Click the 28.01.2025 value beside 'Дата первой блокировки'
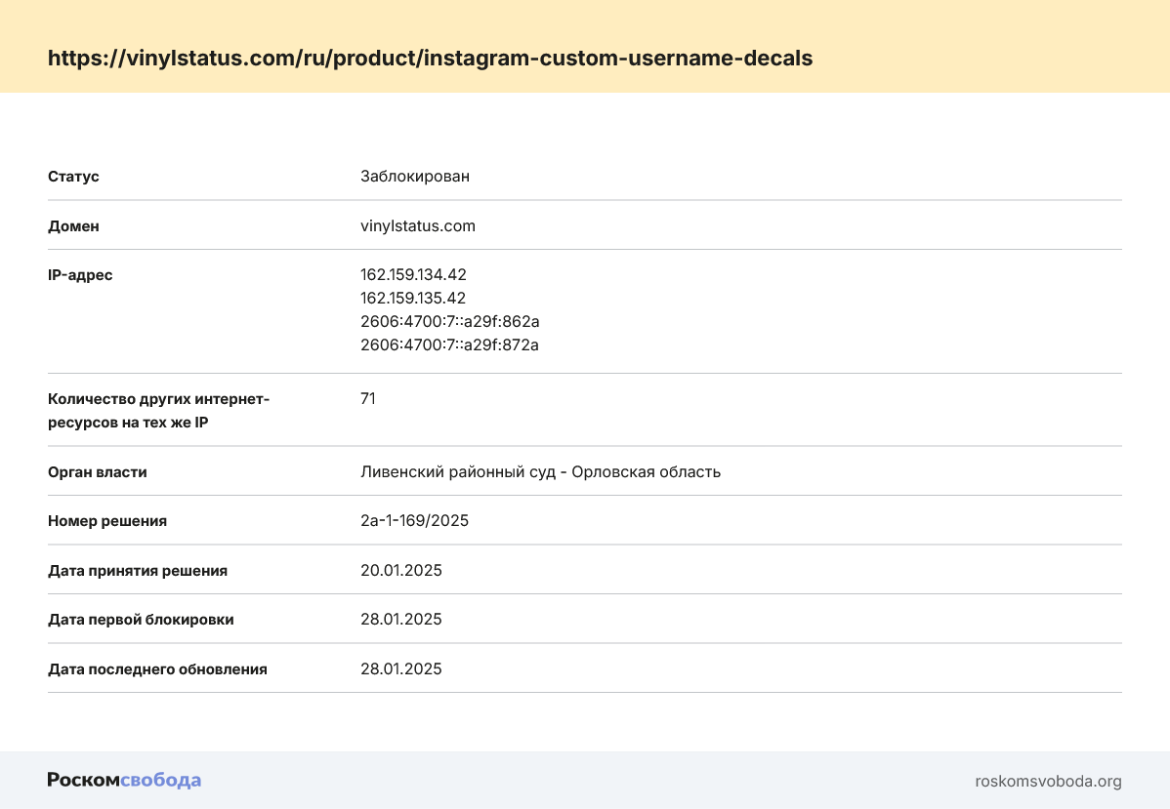Viewport: 1170px width, 809px height. [x=401, y=620]
